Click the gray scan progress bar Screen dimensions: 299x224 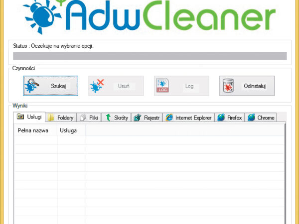click(x=149, y=56)
